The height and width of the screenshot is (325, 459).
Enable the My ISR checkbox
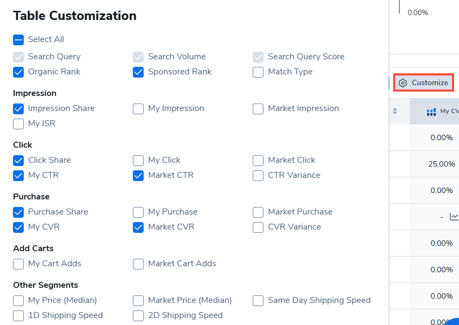coord(17,123)
